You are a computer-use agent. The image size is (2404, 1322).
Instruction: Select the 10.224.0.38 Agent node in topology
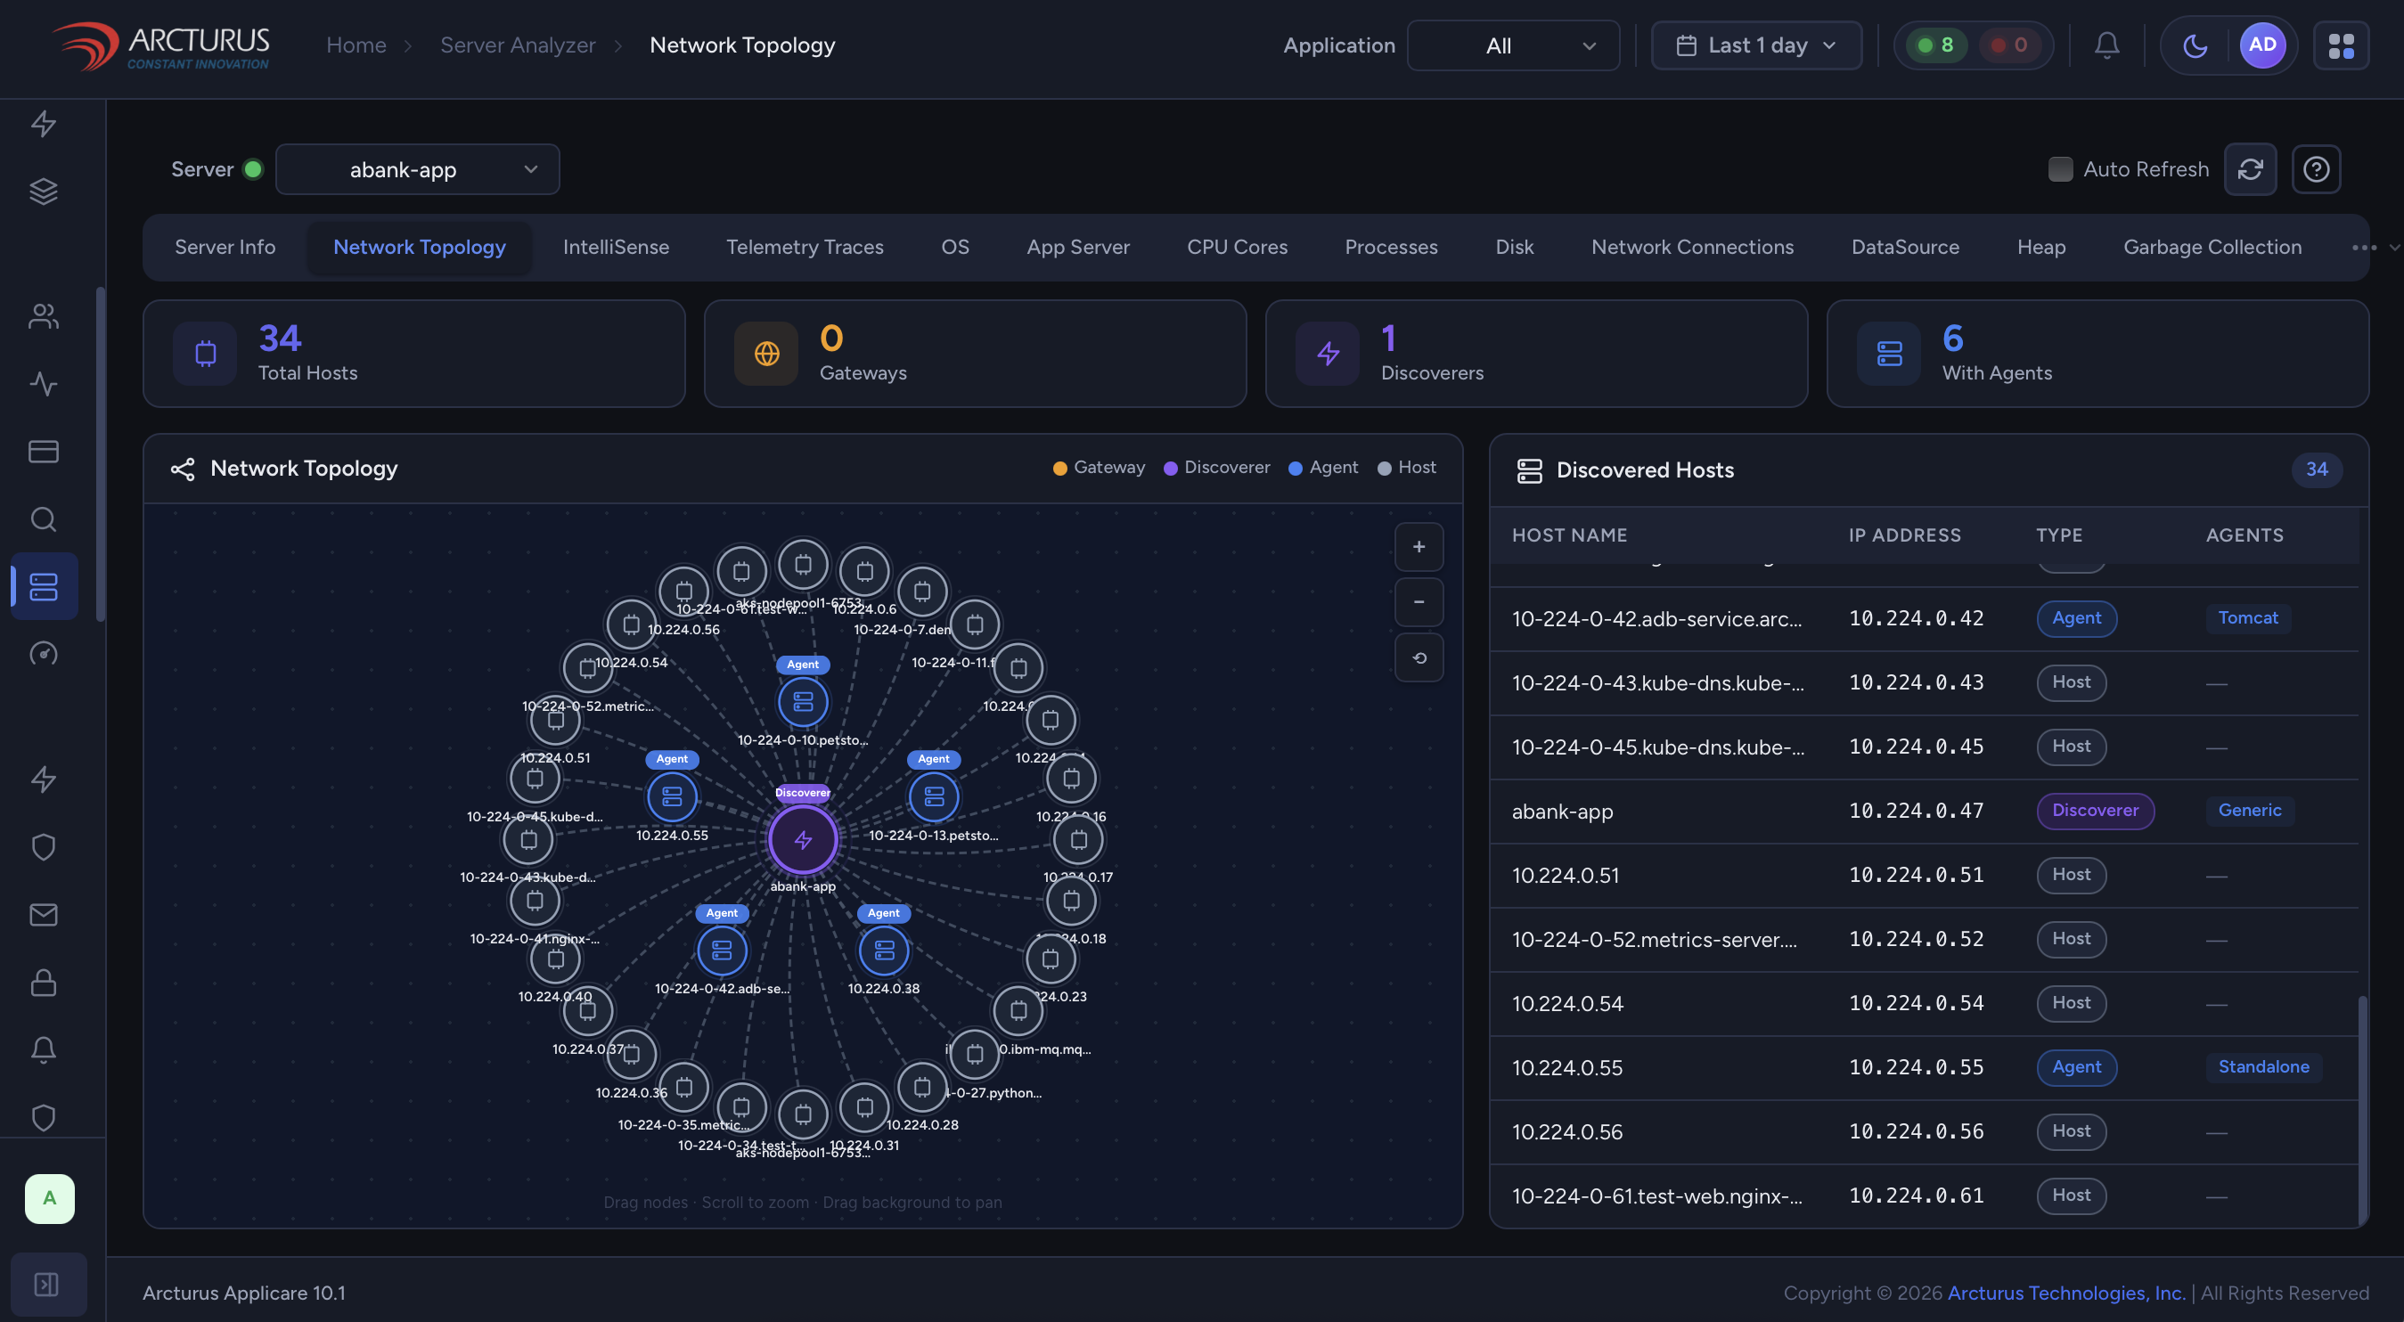(883, 951)
